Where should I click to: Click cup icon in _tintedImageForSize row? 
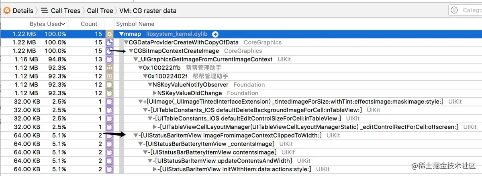pyautogui.click(x=109, y=102)
